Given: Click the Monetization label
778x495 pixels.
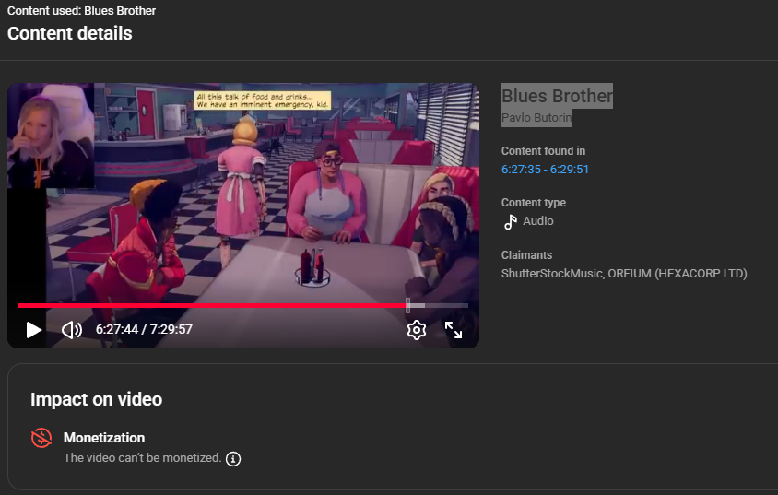Looking at the screenshot, I should (x=104, y=438).
